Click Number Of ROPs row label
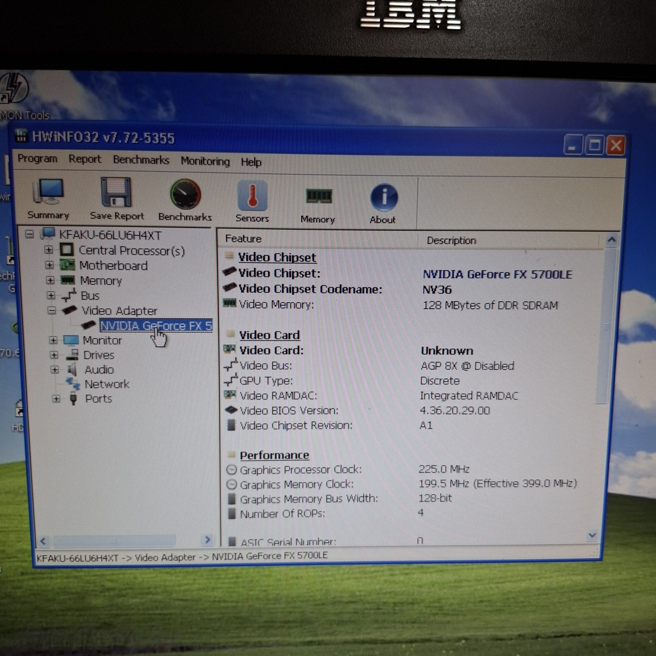Viewport: 656px width, 656px height. click(x=282, y=513)
